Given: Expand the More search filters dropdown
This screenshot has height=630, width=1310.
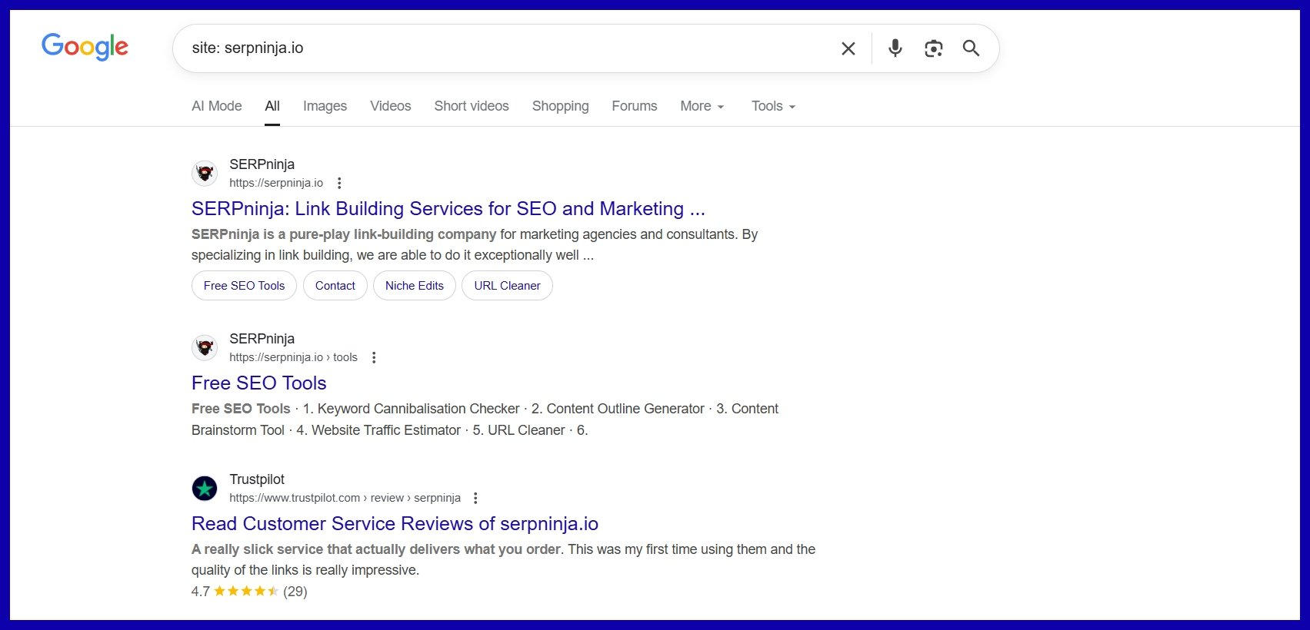Looking at the screenshot, I should pyautogui.click(x=702, y=106).
